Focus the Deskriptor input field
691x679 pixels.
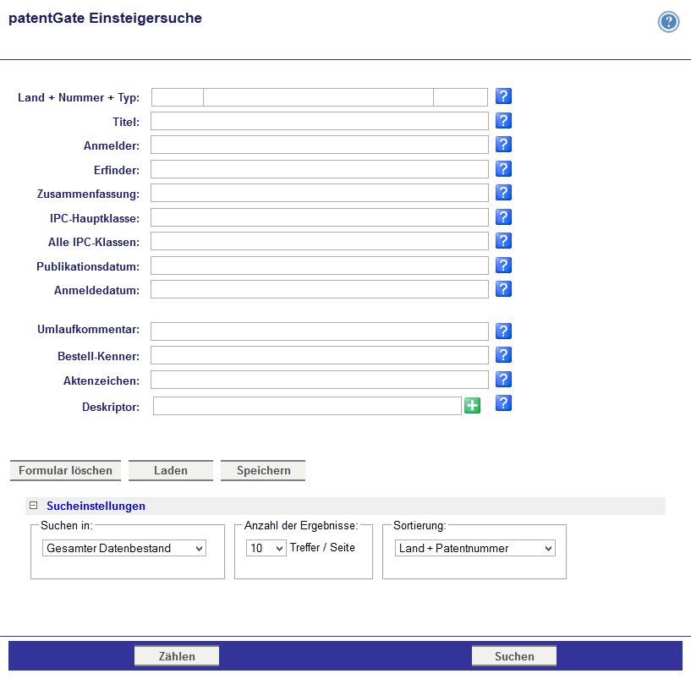click(x=307, y=406)
